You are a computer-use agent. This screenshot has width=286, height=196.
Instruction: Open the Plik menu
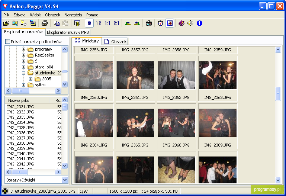click(6, 15)
